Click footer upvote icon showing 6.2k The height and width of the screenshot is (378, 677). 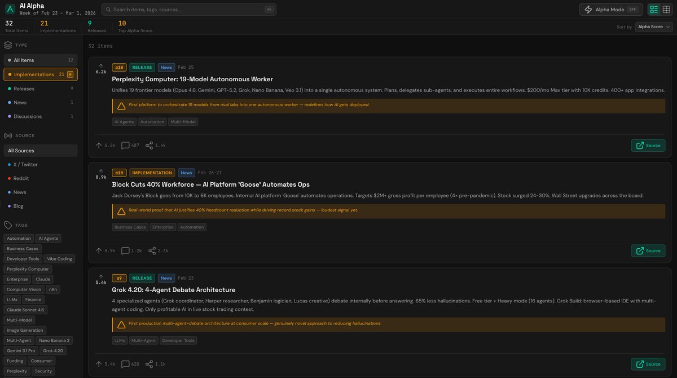pyautogui.click(x=99, y=146)
